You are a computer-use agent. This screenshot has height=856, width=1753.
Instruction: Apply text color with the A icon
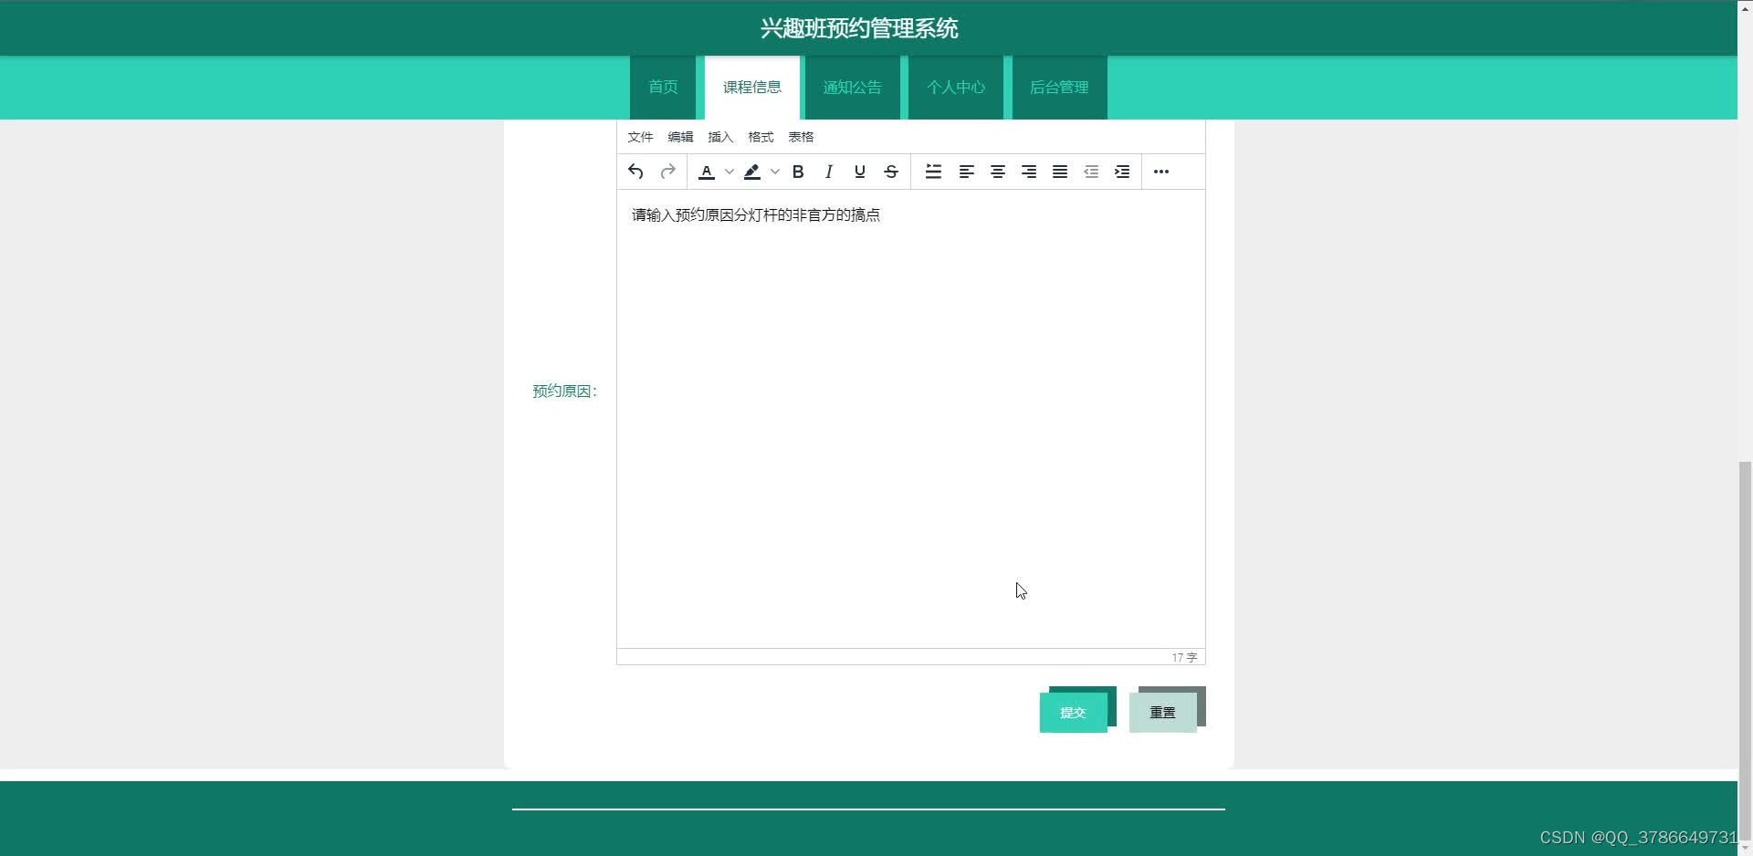click(x=707, y=172)
